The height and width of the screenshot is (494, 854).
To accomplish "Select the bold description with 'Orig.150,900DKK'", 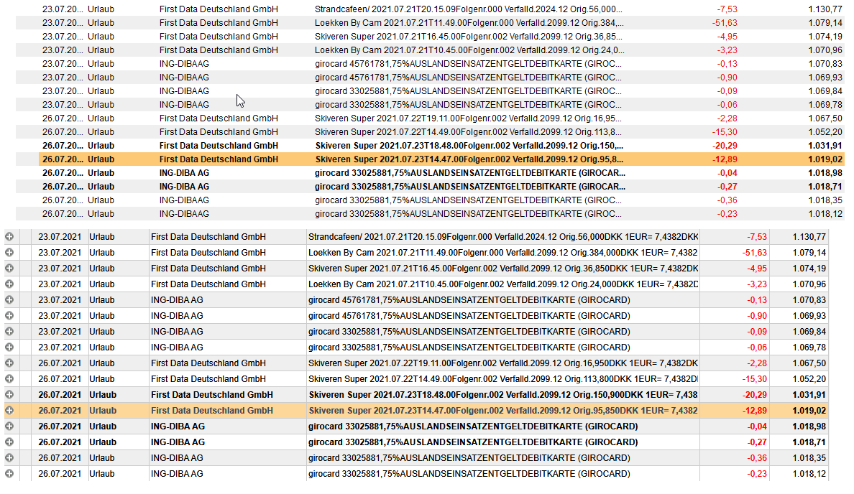I will [x=503, y=394].
